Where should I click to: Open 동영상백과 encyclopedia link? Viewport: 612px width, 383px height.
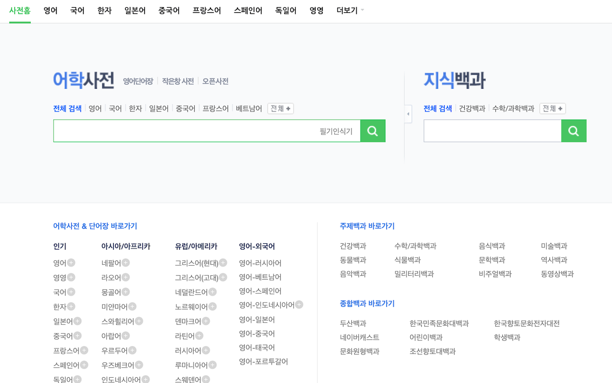[557, 274]
